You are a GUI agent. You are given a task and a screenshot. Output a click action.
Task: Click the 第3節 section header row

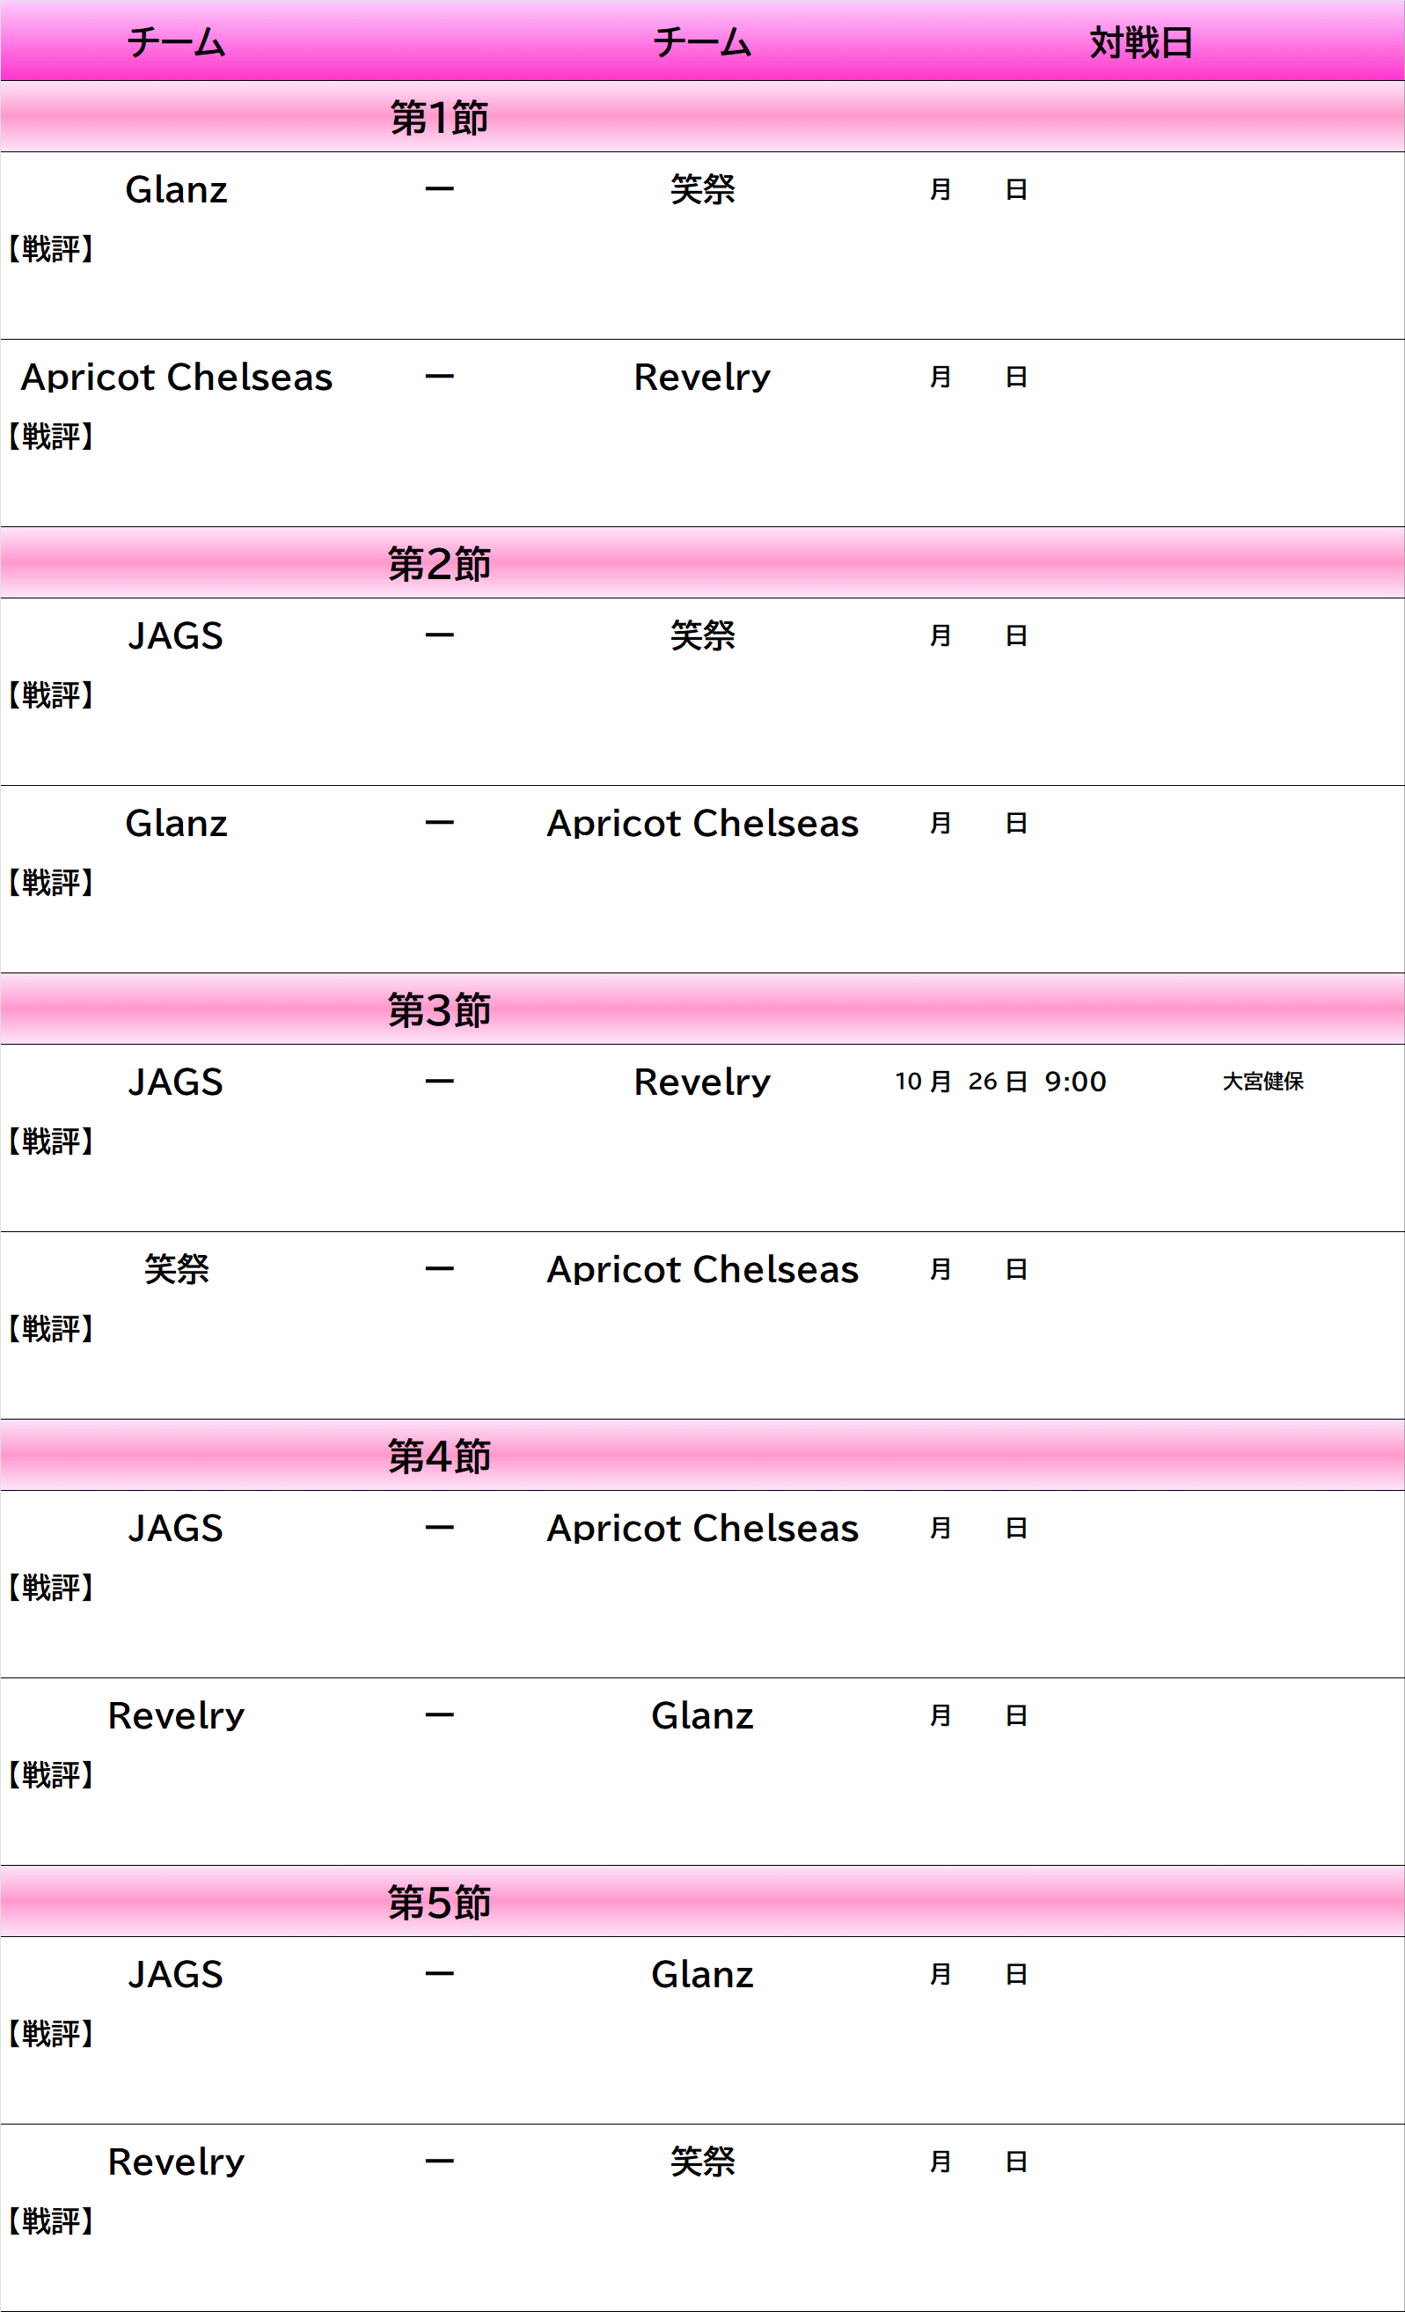pos(439,1010)
